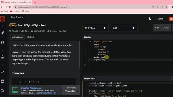Open the discussions speech bubbles icon
This screenshot has height=97, width=173.
point(2,91)
